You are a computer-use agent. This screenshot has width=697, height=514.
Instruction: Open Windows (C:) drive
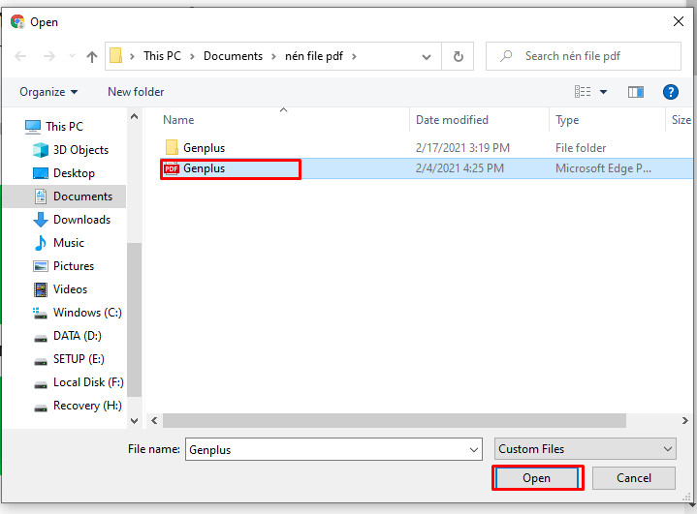(x=87, y=313)
